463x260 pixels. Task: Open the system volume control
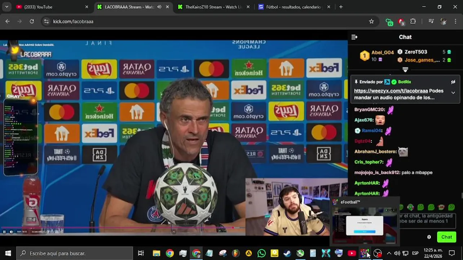(x=397, y=253)
